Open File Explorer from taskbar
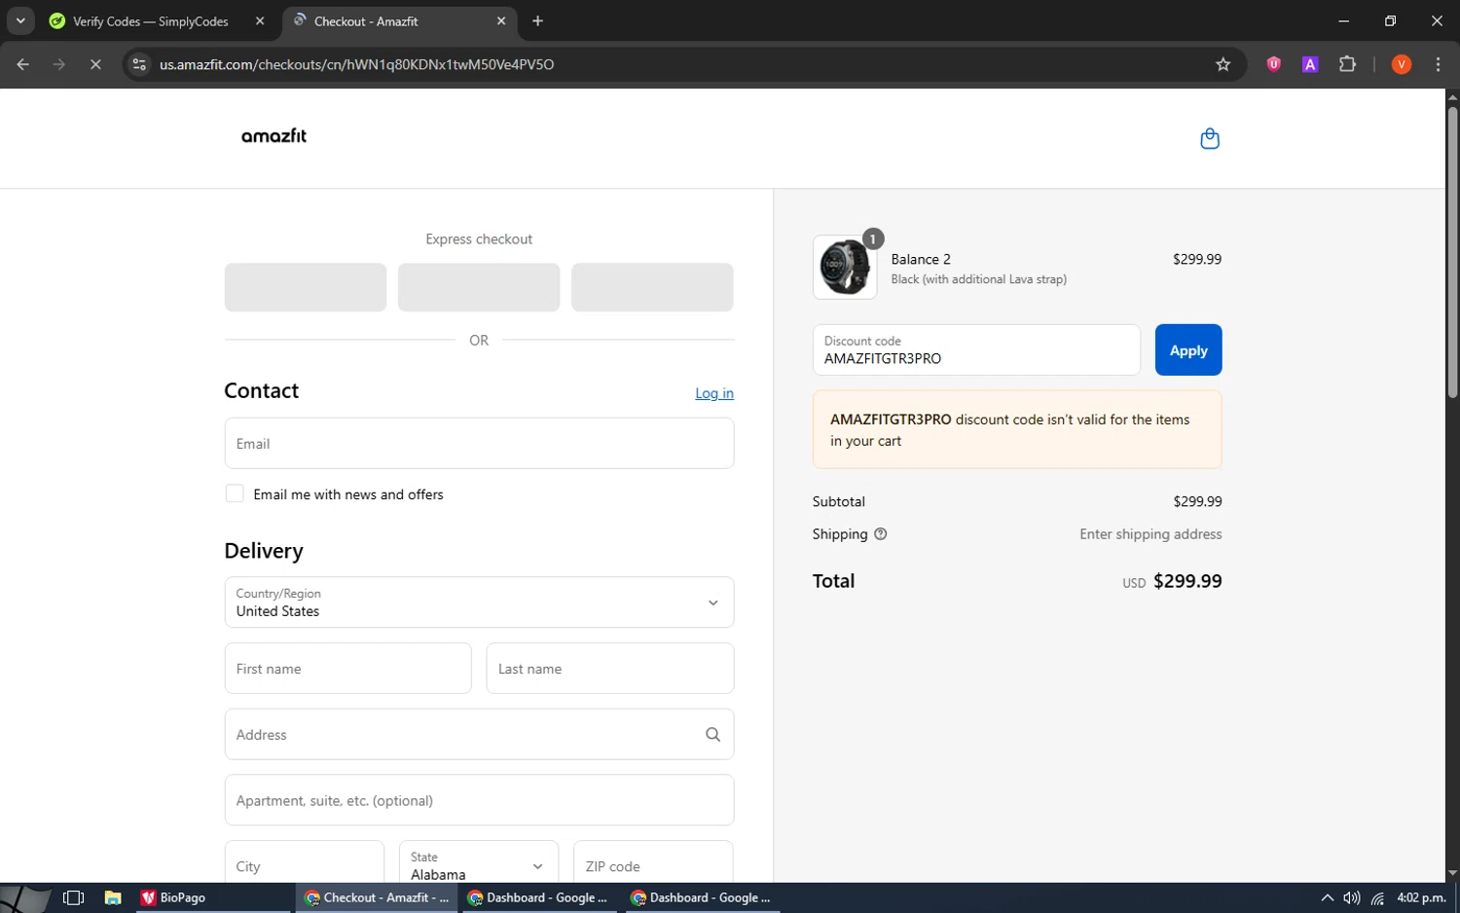The image size is (1460, 913). (x=113, y=897)
